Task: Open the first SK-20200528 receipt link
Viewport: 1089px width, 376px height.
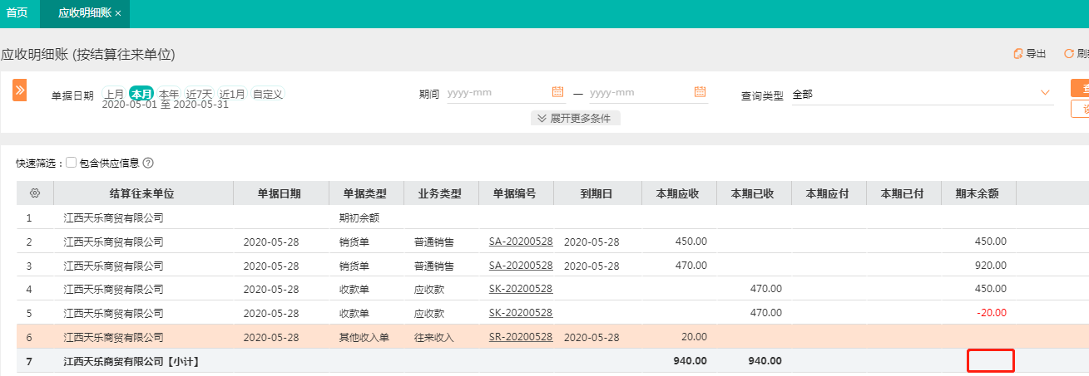Action: tap(521, 289)
